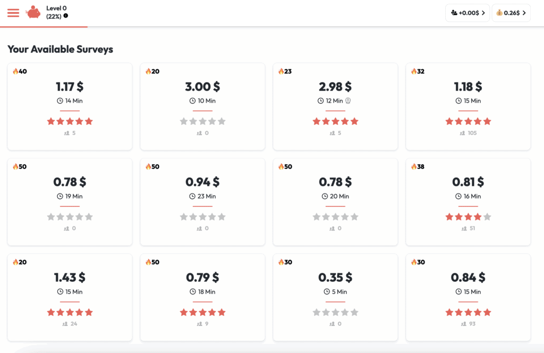Click the participants icon on the 1.18$ survey
This screenshot has width=544, height=353.
point(462,133)
